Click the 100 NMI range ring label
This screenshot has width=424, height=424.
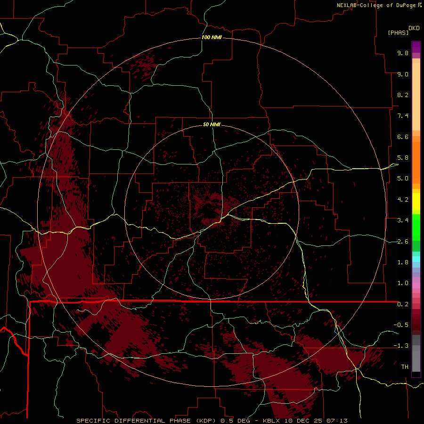pyautogui.click(x=212, y=37)
